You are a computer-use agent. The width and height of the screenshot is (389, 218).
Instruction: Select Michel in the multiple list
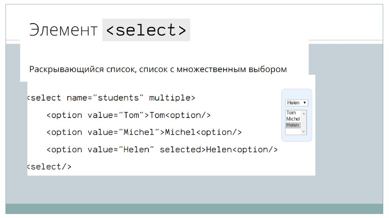point(293,119)
